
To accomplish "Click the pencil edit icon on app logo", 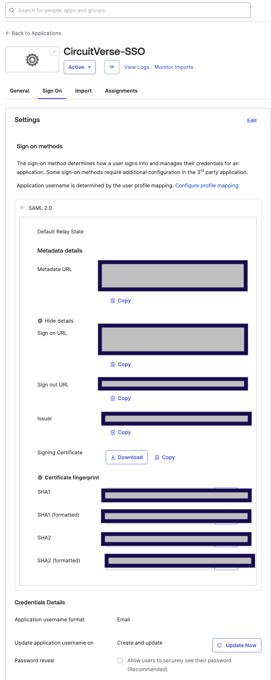I will [54, 52].
